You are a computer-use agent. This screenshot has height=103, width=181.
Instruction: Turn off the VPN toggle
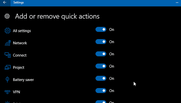click(x=101, y=91)
